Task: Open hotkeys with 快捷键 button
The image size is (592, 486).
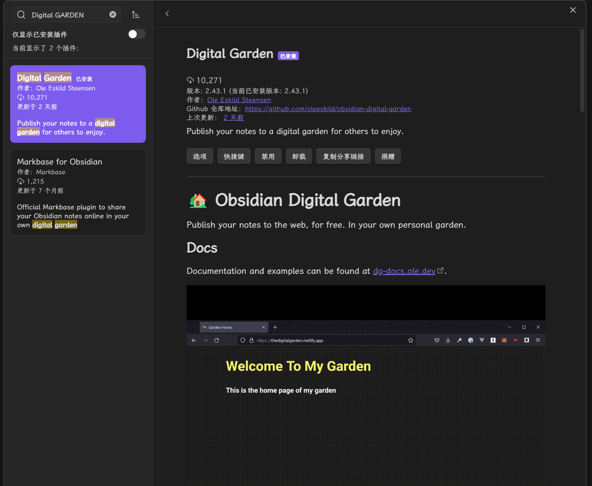Action: [234, 156]
